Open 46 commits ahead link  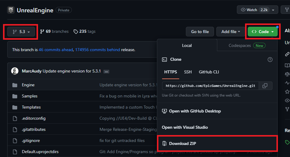pos(56,50)
